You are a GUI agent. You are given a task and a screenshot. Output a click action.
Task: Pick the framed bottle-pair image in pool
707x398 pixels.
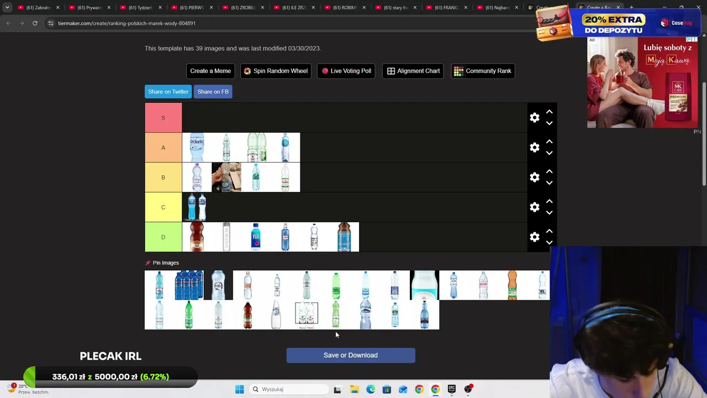tap(307, 315)
